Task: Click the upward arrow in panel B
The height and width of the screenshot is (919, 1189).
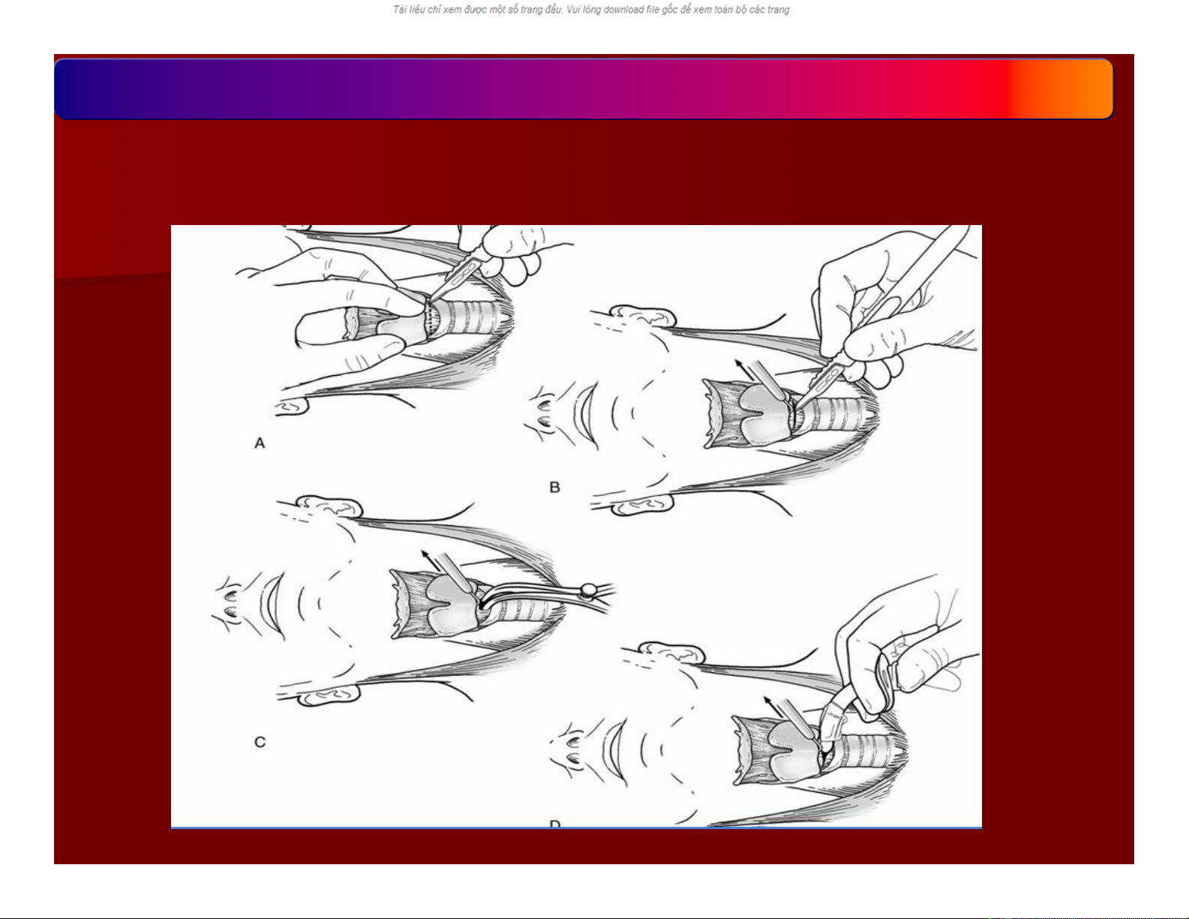Action: [x=743, y=367]
